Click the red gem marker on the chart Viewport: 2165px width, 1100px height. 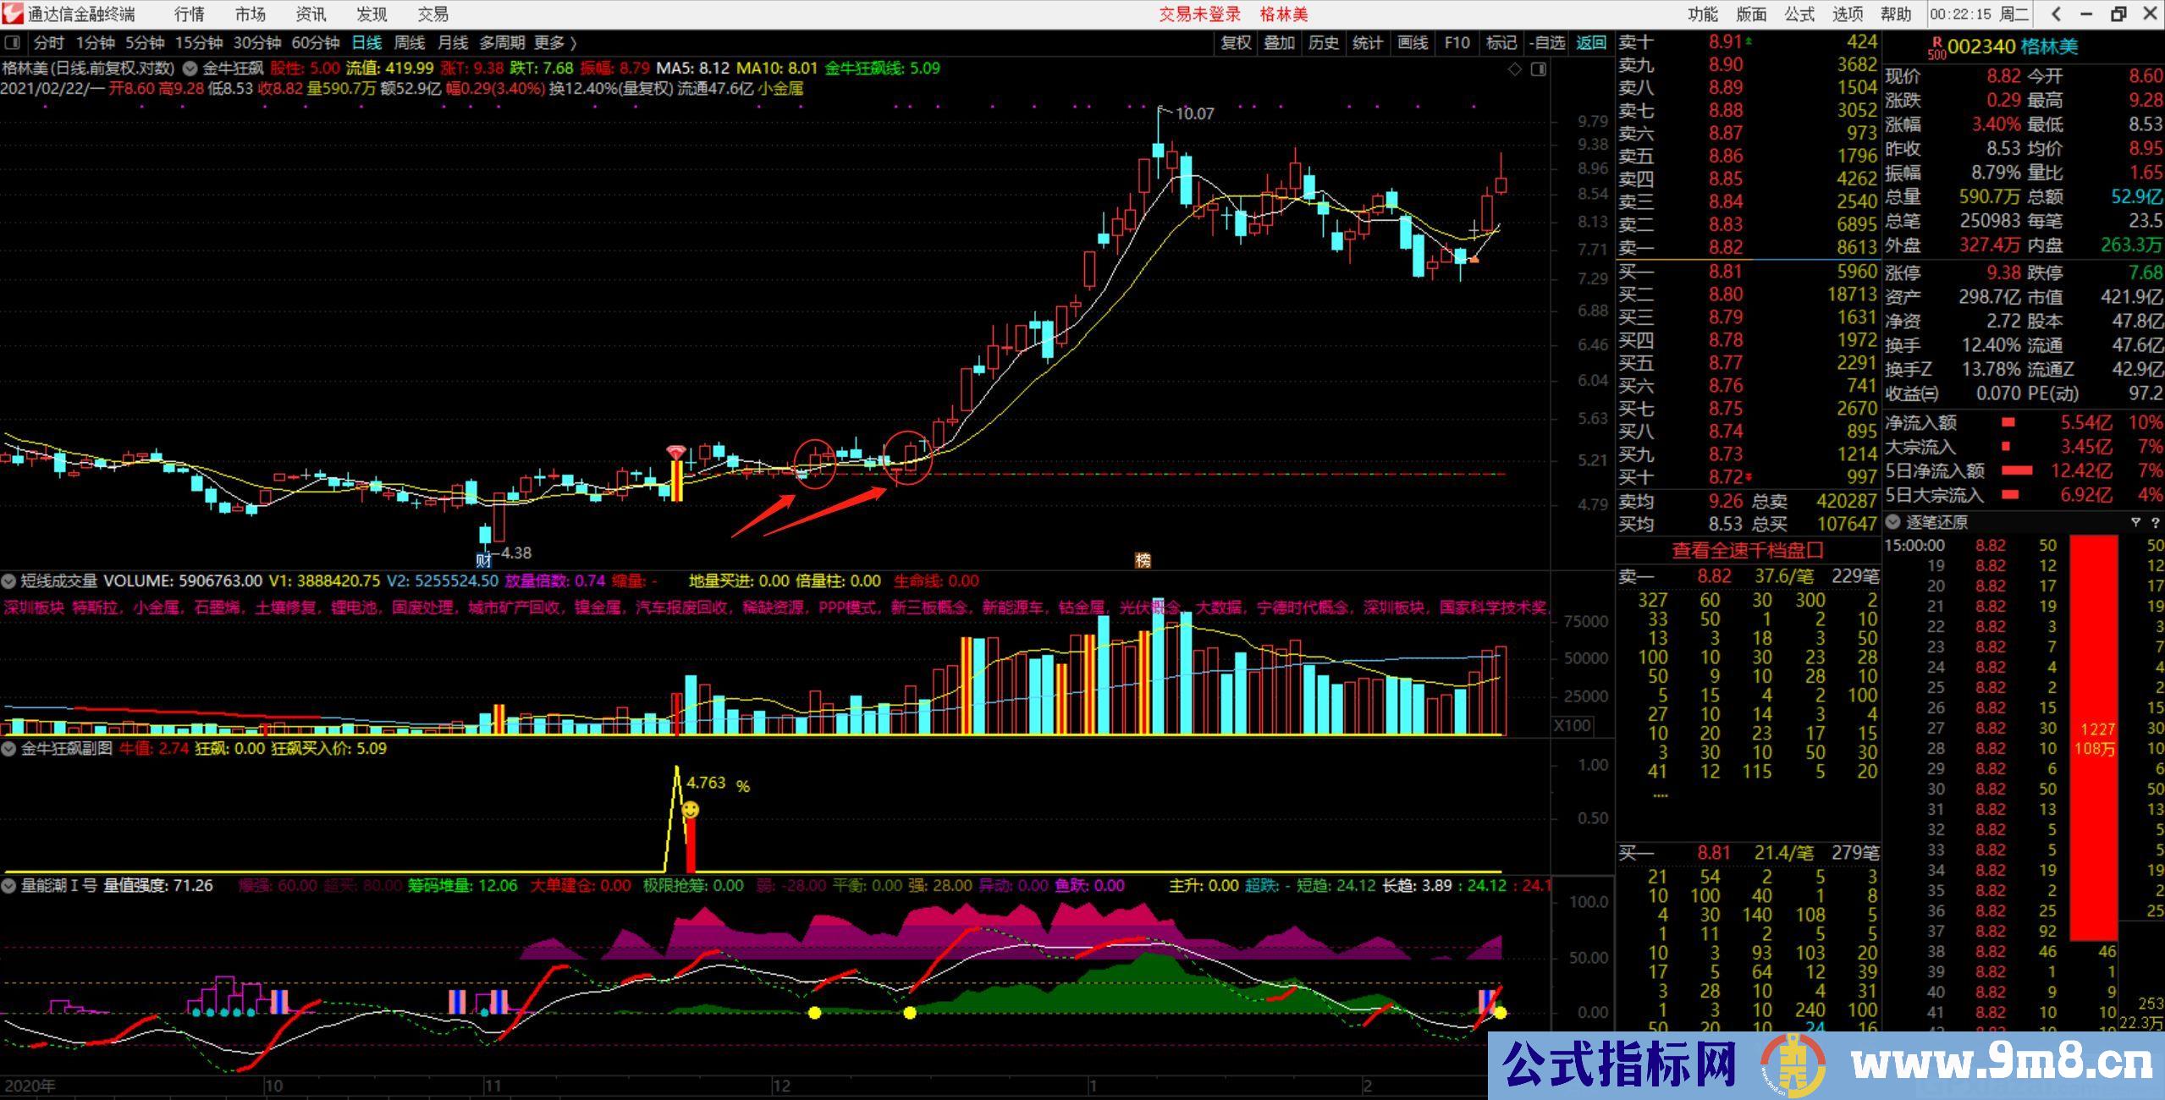(675, 452)
